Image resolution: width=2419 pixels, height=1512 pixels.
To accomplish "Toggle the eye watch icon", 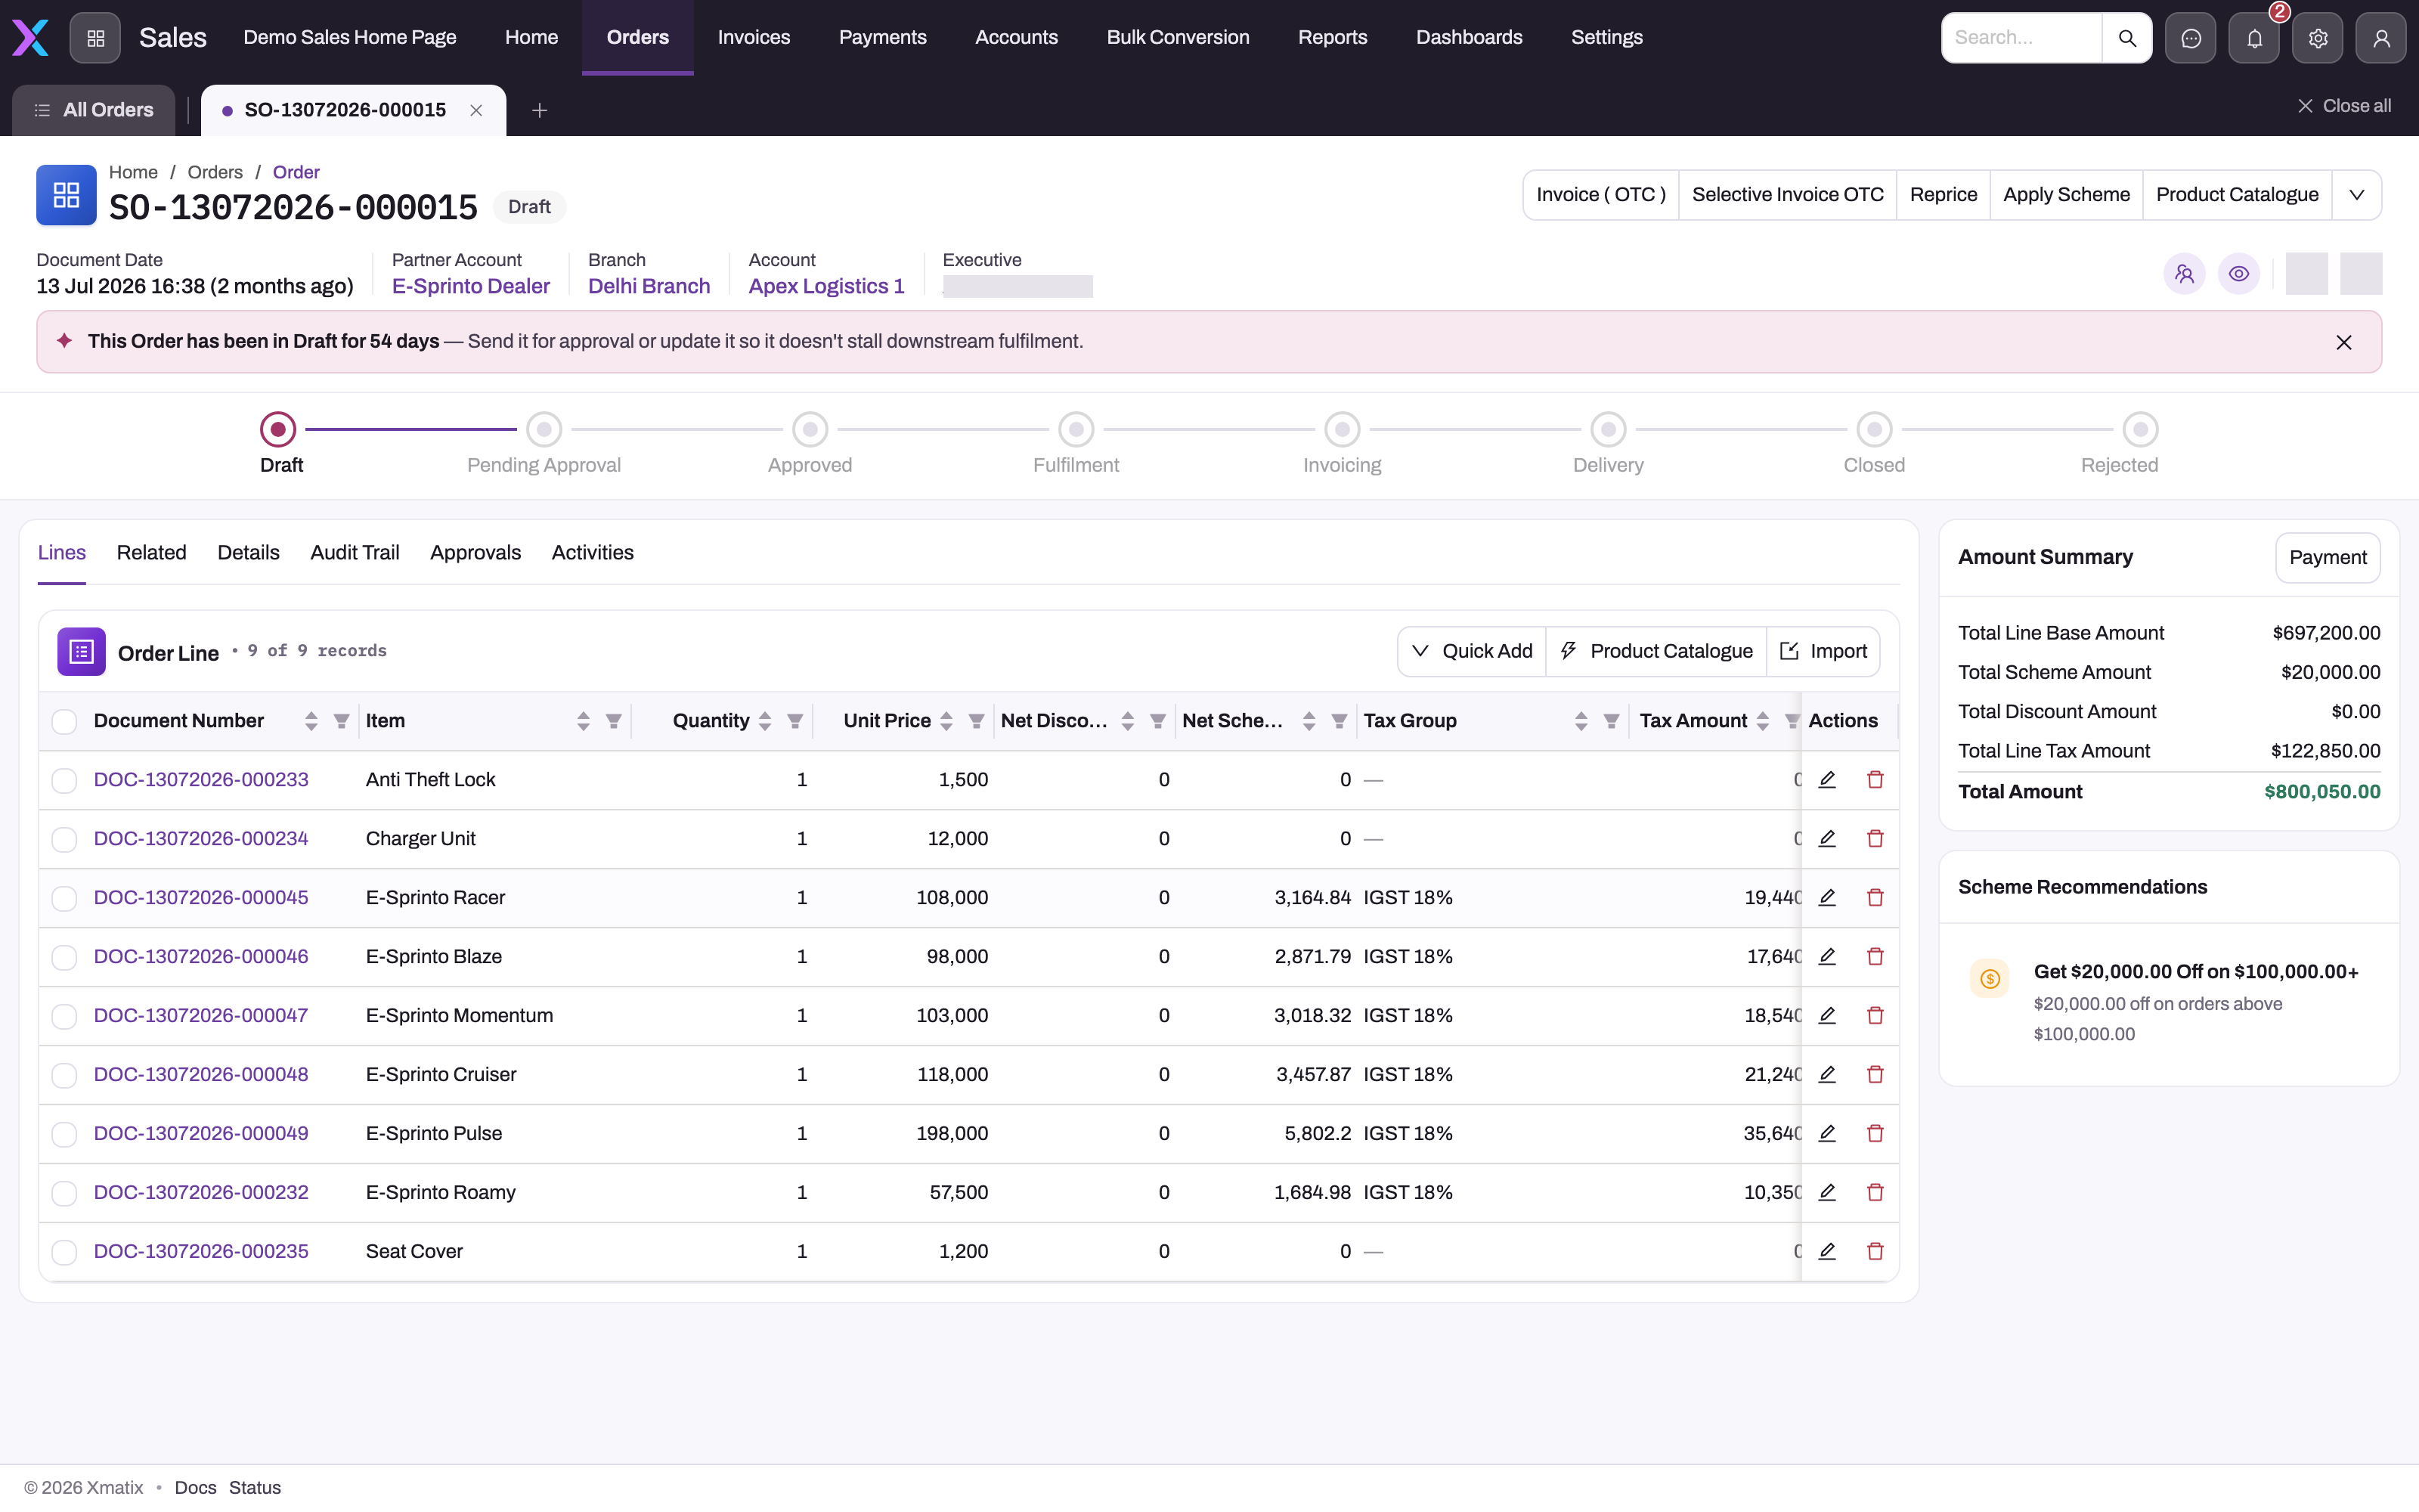I will click(x=2238, y=273).
